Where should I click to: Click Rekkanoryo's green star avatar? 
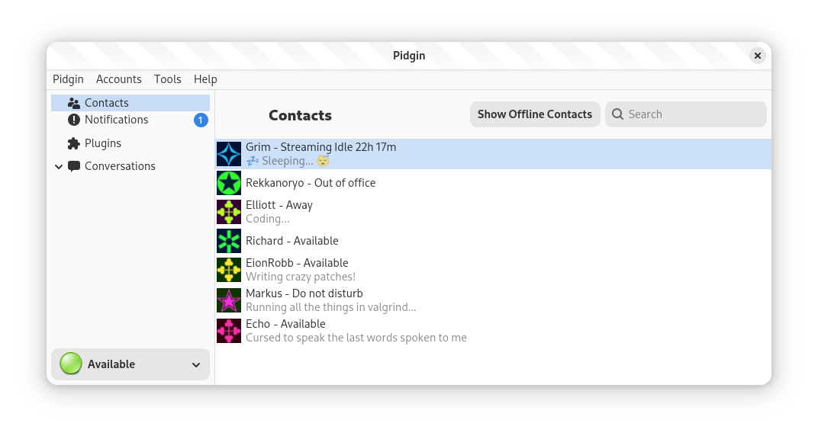coord(229,183)
